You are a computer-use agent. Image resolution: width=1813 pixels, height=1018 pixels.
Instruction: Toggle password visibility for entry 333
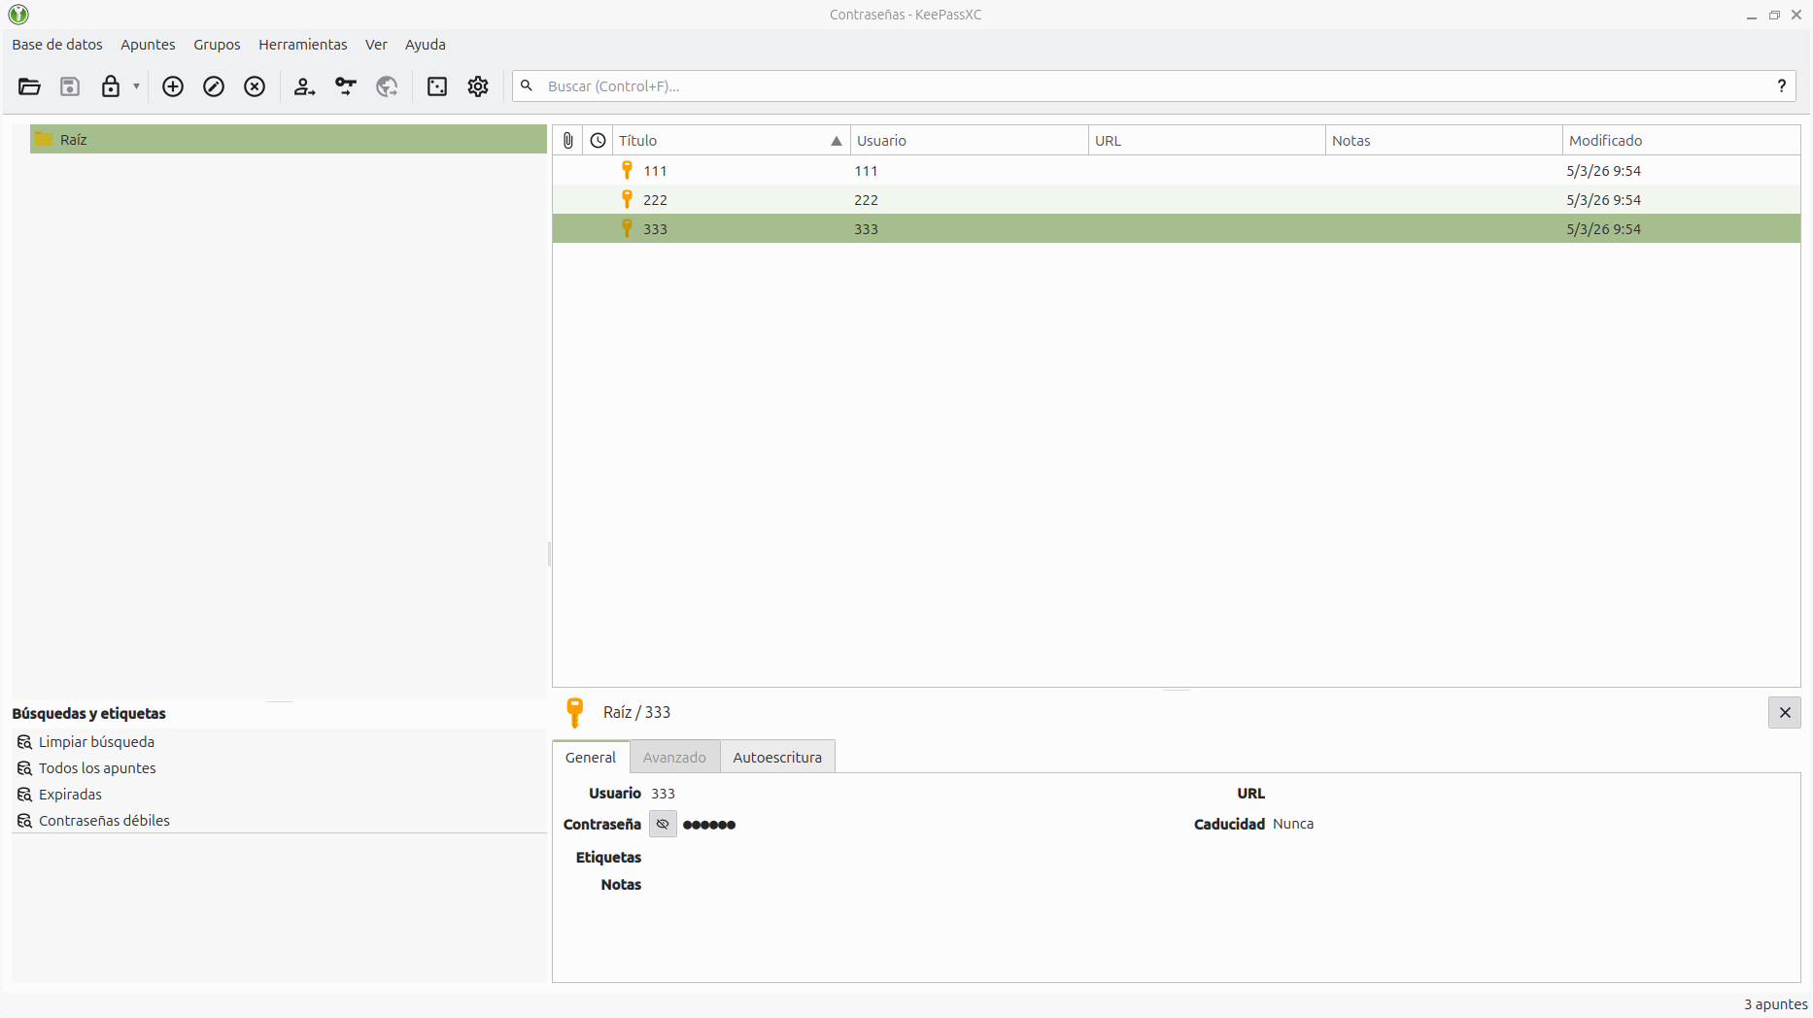(663, 824)
